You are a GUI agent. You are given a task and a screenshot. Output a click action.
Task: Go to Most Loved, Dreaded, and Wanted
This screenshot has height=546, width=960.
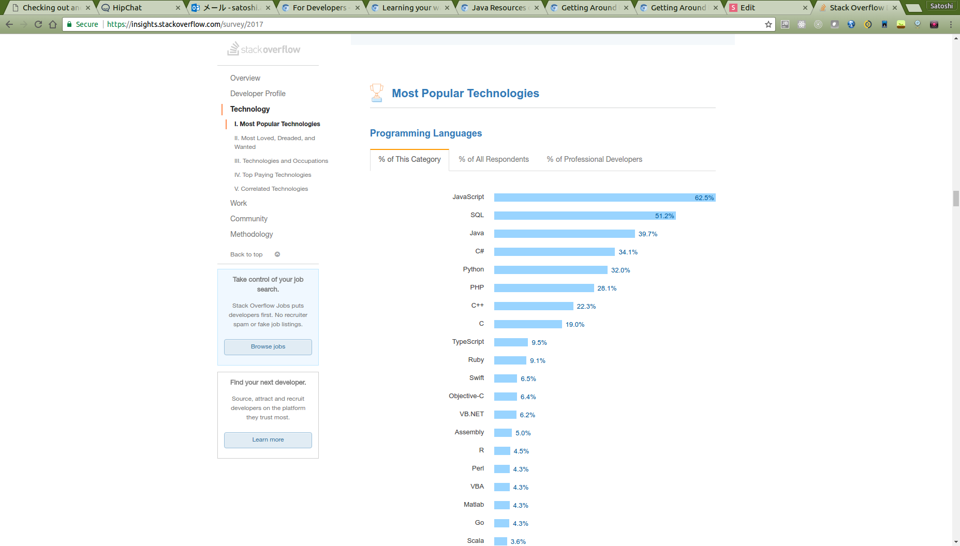click(275, 142)
